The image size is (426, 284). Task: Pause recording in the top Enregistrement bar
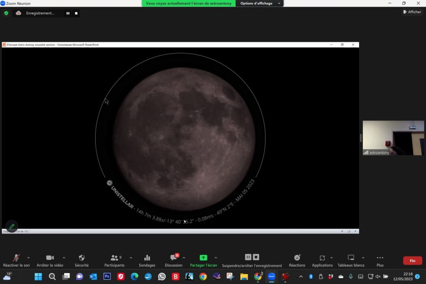point(68,13)
